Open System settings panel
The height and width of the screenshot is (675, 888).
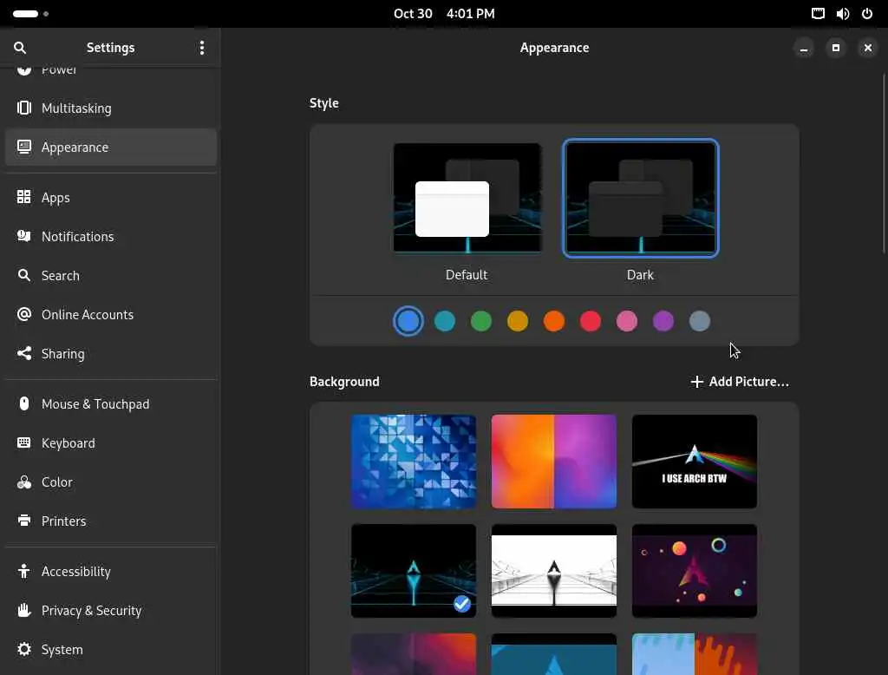click(x=111, y=650)
